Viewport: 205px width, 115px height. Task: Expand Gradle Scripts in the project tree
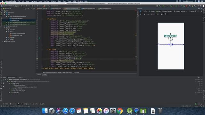point(3,41)
